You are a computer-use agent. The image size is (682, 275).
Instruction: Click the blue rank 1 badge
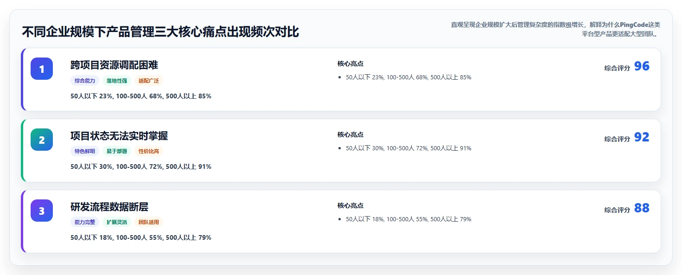(x=42, y=69)
